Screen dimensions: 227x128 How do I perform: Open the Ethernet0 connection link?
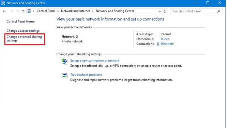(x=167, y=44)
